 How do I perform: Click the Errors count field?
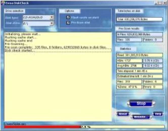153,87
